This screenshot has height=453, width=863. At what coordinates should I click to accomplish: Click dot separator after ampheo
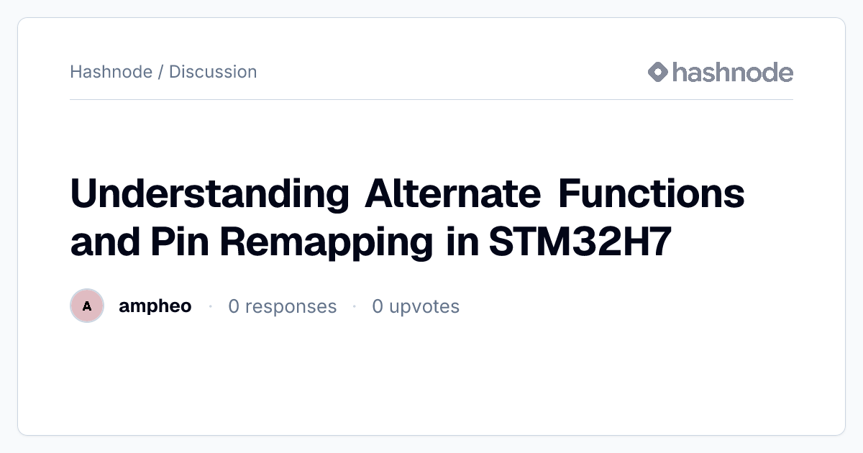click(x=210, y=306)
